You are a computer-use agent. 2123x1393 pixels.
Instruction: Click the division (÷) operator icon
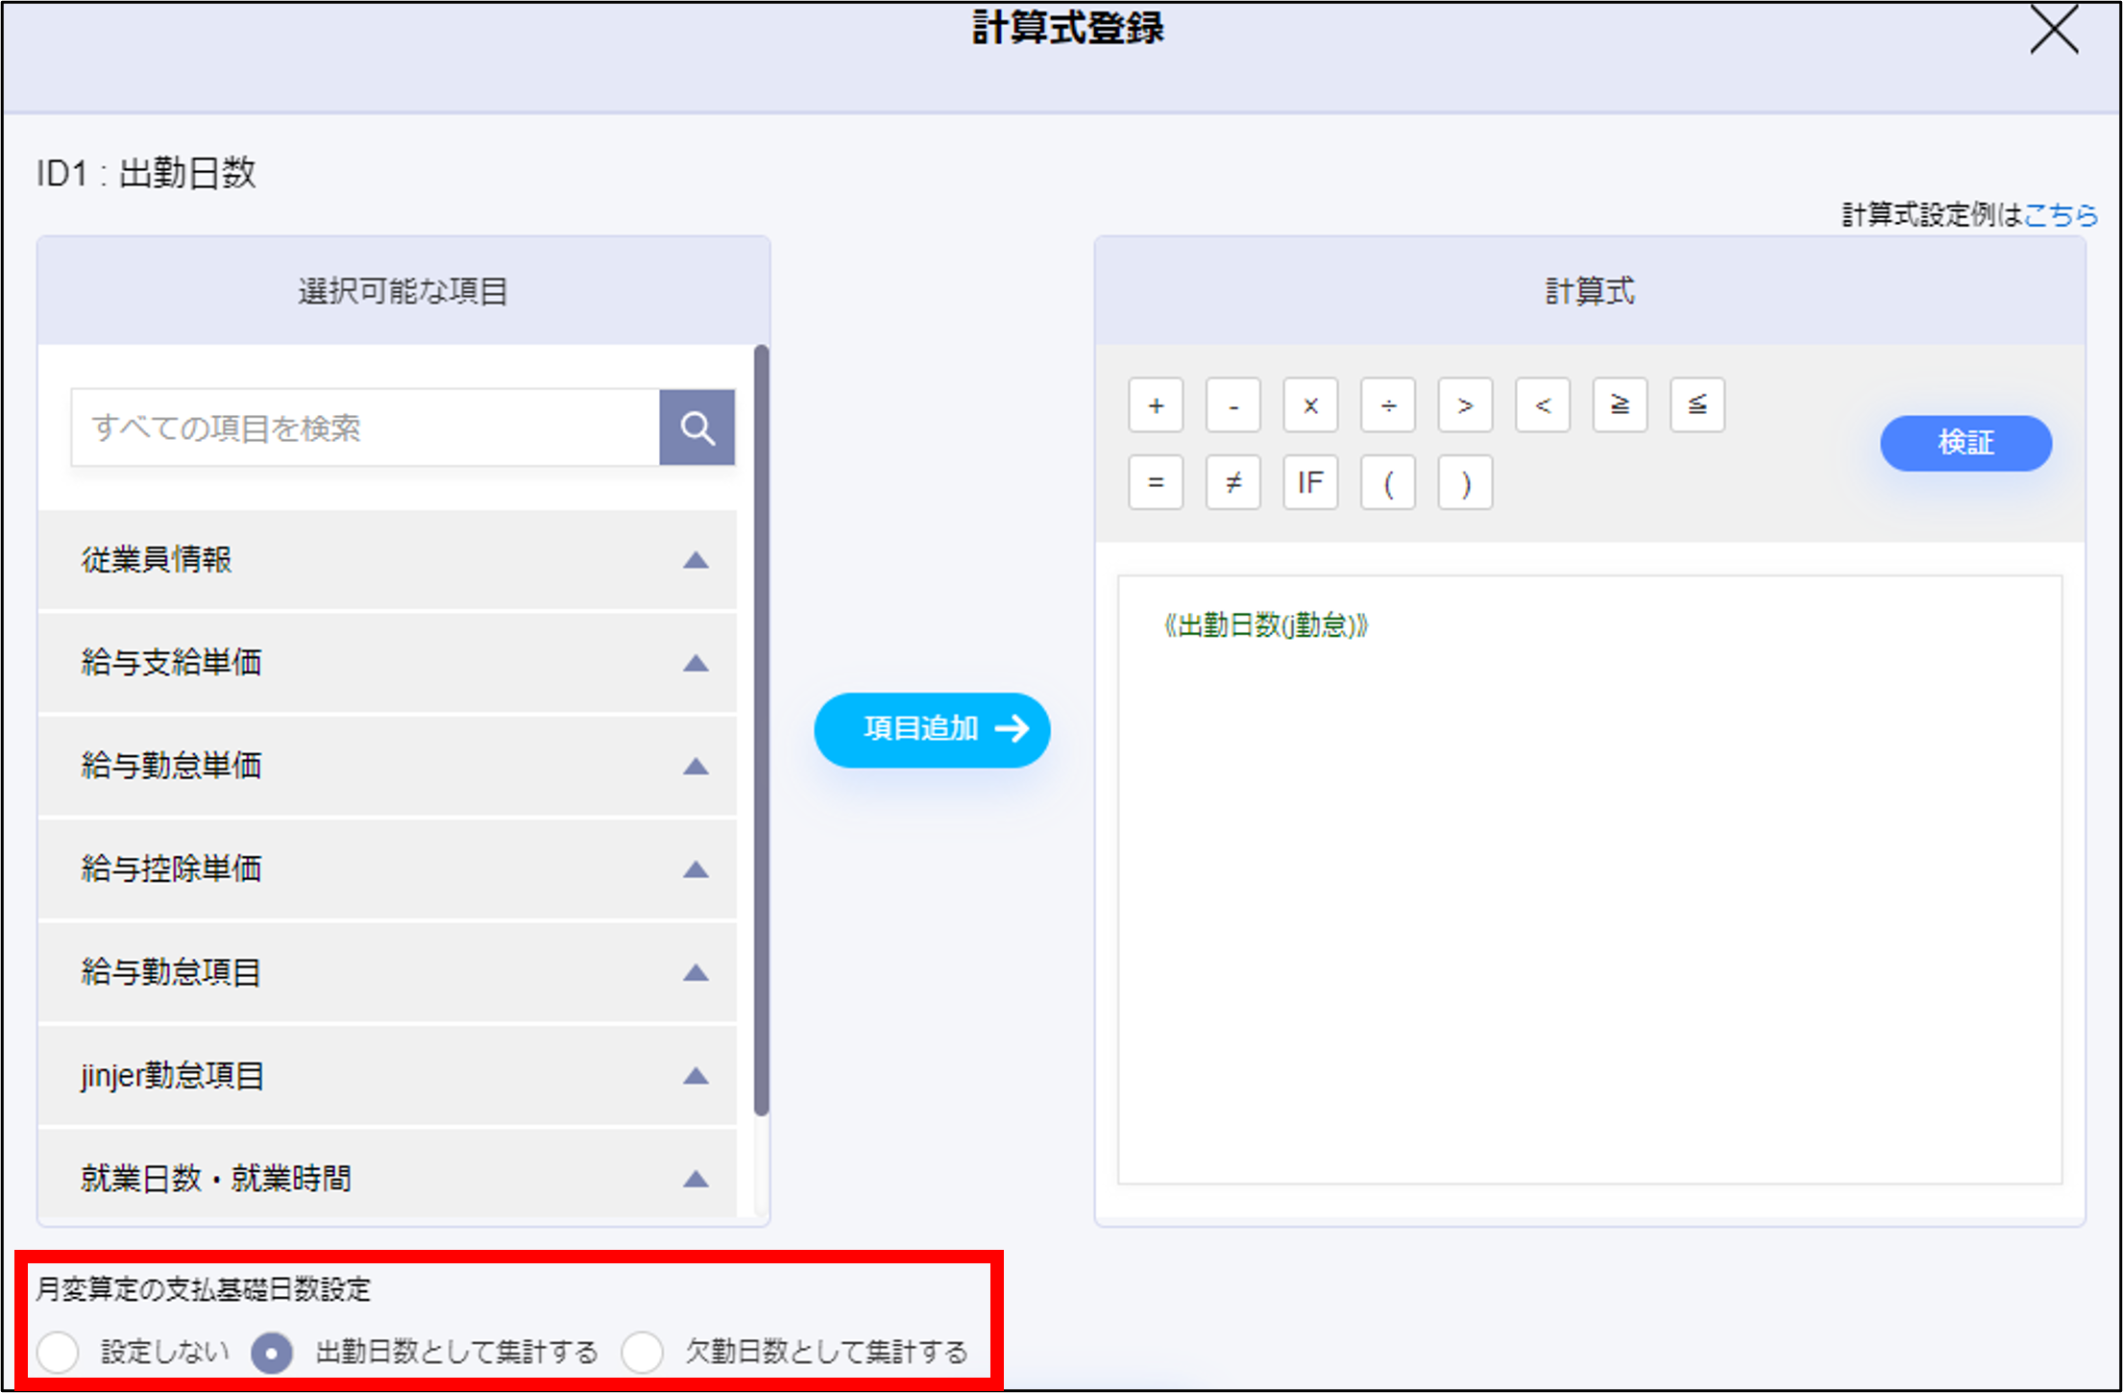[x=1387, y=405]
